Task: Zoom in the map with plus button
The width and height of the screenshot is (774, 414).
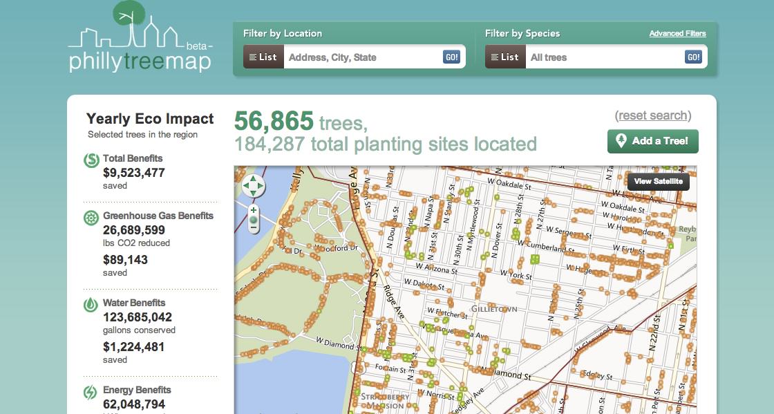Action: tap(254, 209)
